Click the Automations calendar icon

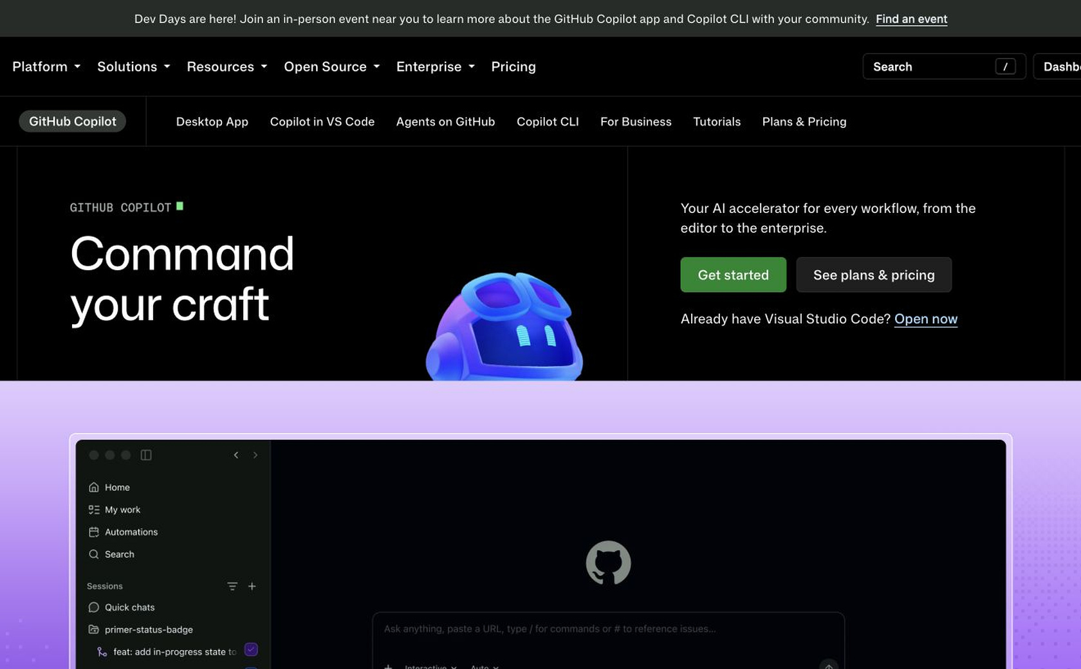pyautogui.click(x=94, y=532)
